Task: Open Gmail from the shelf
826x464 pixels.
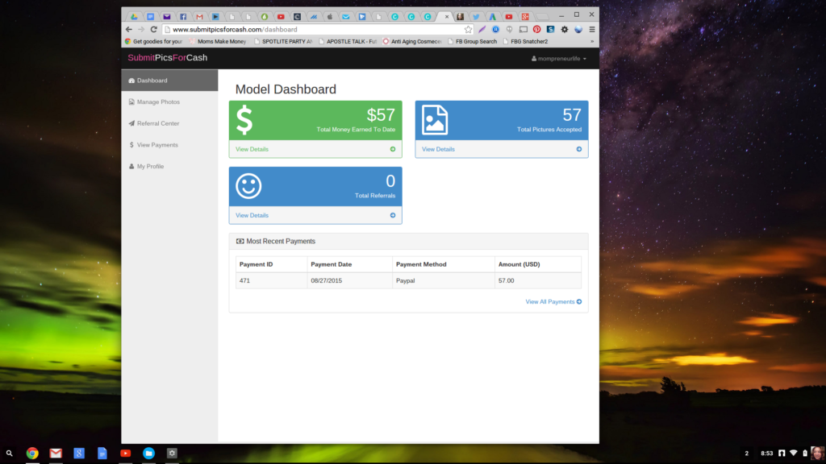Action: point(56,453)
